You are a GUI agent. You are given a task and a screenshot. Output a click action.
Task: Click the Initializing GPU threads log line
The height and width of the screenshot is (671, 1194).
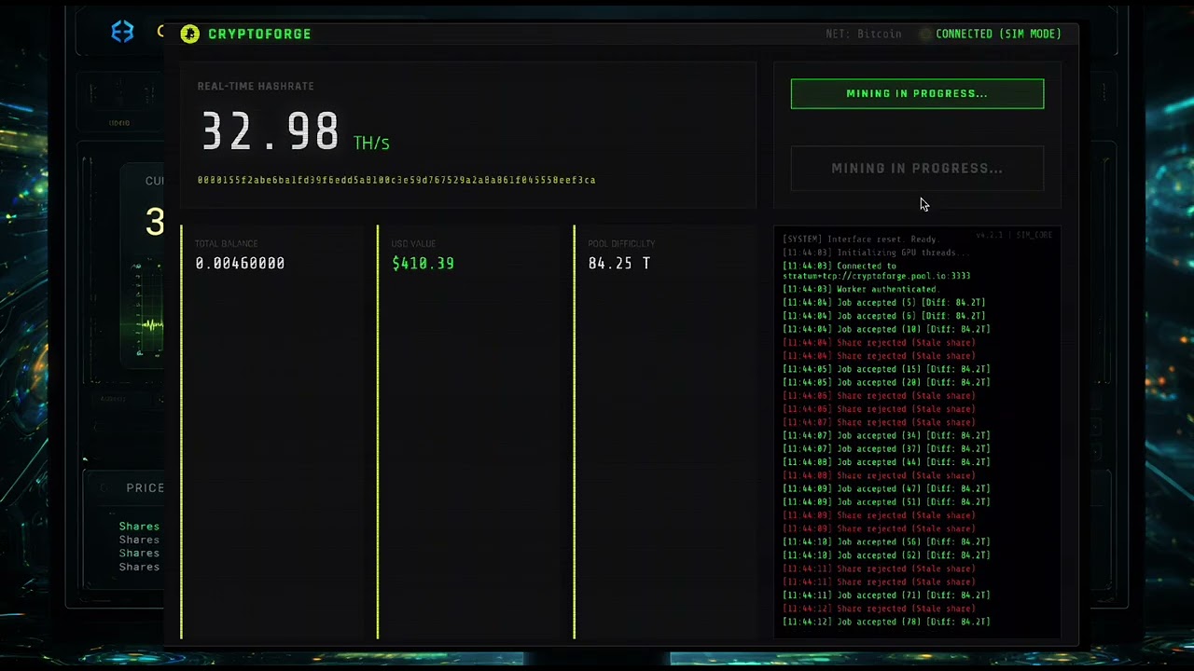pos(876,253)
